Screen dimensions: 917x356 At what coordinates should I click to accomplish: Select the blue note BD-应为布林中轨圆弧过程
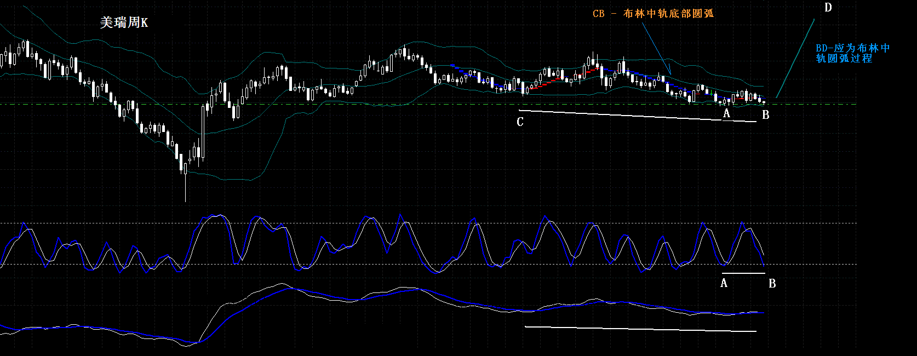pyautogui.click(x=853, y=53)
